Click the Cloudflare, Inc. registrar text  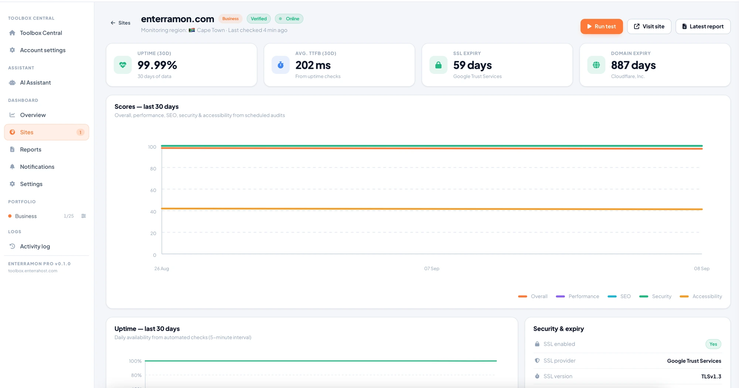coord(628,76)
